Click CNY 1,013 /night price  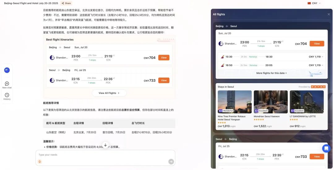click(227, 126)
